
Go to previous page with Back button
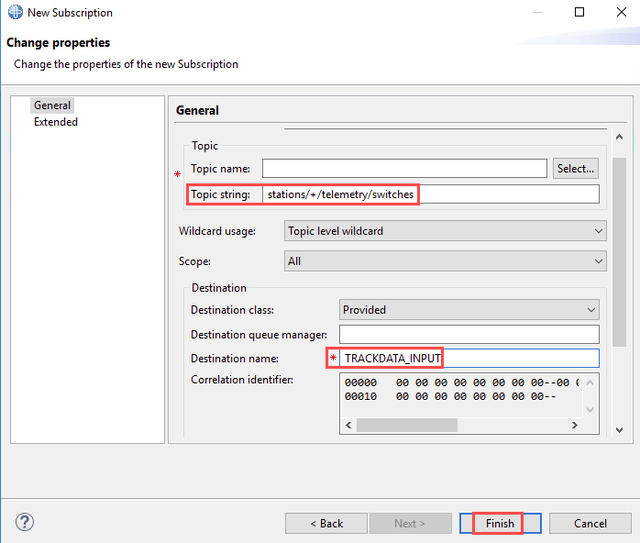coord(326,524)
